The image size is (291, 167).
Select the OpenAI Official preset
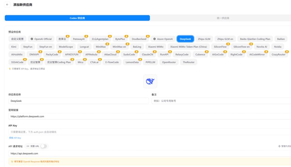pyautogui.click(x=41, y=39)
